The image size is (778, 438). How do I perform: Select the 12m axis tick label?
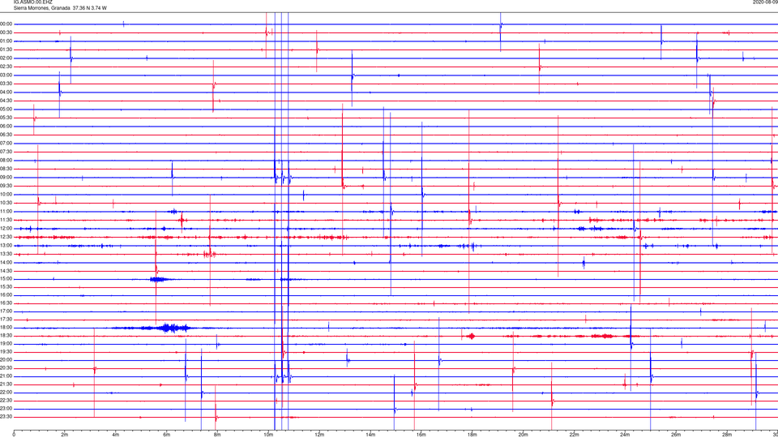click(319, 435)
